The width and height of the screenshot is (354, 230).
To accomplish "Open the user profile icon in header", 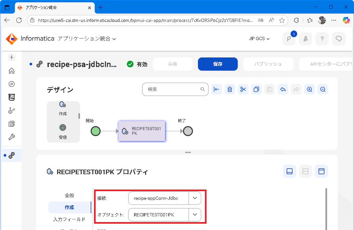I will tap(306, 39).
